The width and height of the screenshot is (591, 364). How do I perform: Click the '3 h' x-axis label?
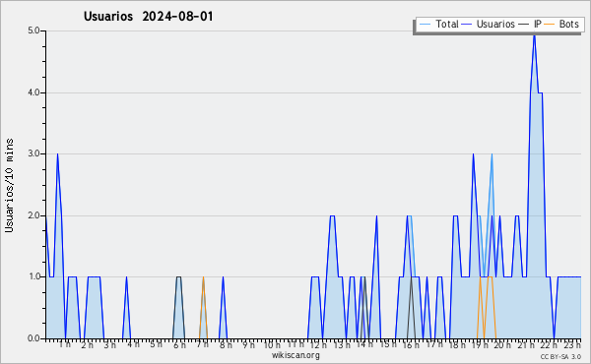[x=110, y=345]
